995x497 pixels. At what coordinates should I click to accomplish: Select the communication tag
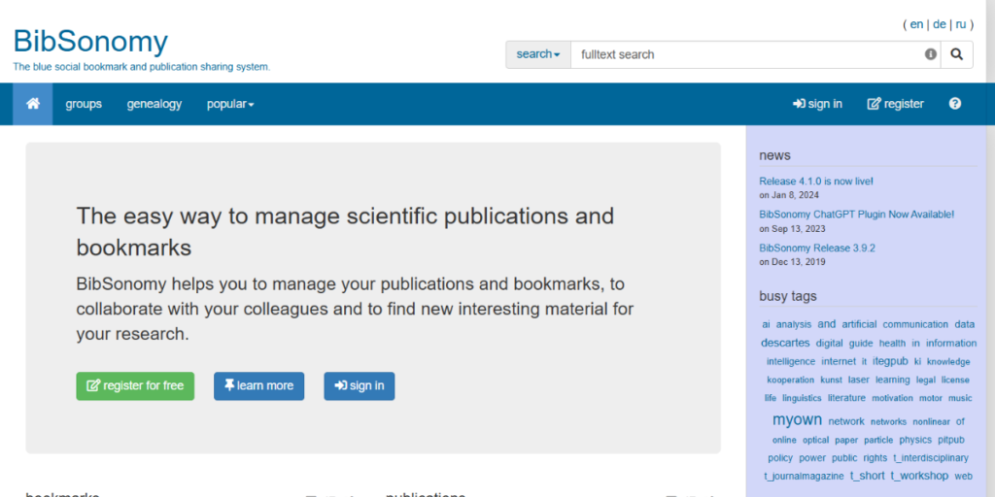[915, 324]
